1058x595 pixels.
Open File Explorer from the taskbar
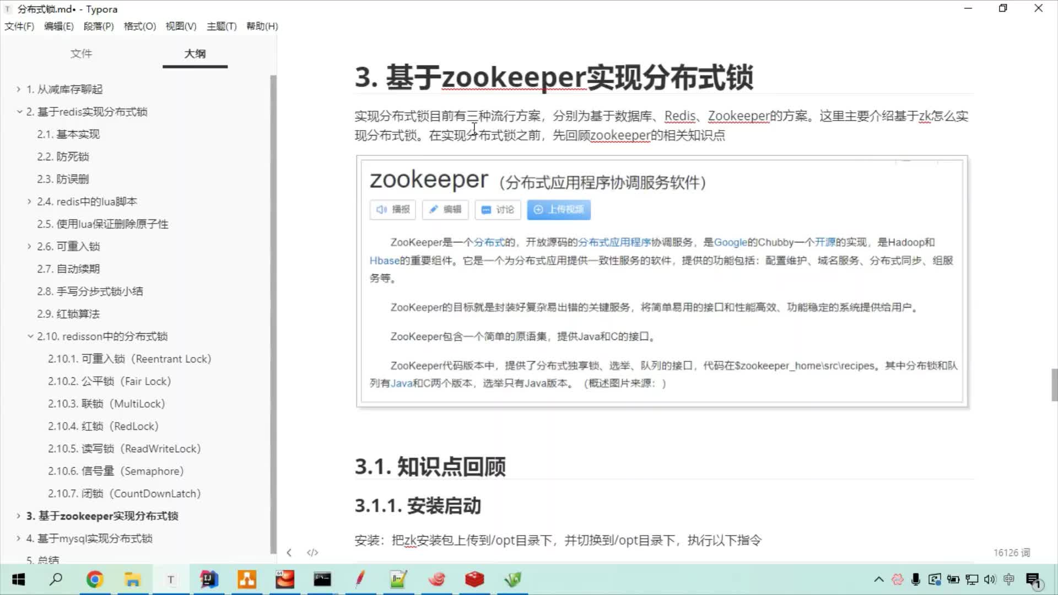132,580
